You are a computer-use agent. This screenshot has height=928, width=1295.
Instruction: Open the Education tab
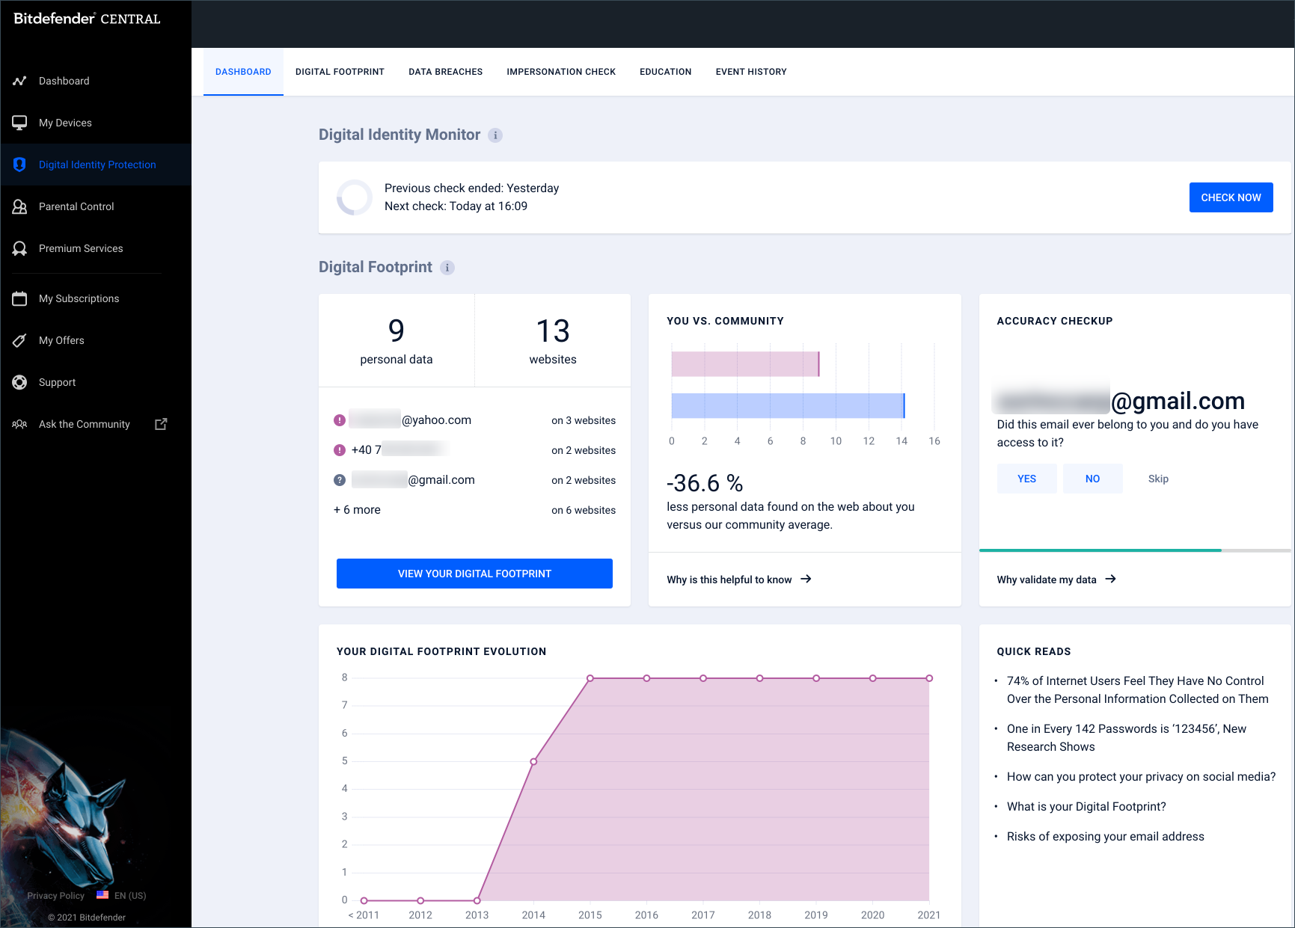click(x=665, y=72)
